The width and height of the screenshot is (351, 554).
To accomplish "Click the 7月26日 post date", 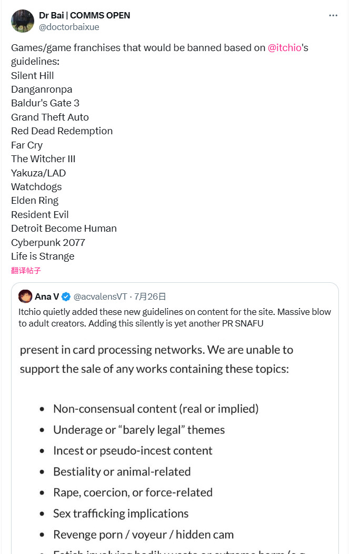I will (x=150, y=296).
